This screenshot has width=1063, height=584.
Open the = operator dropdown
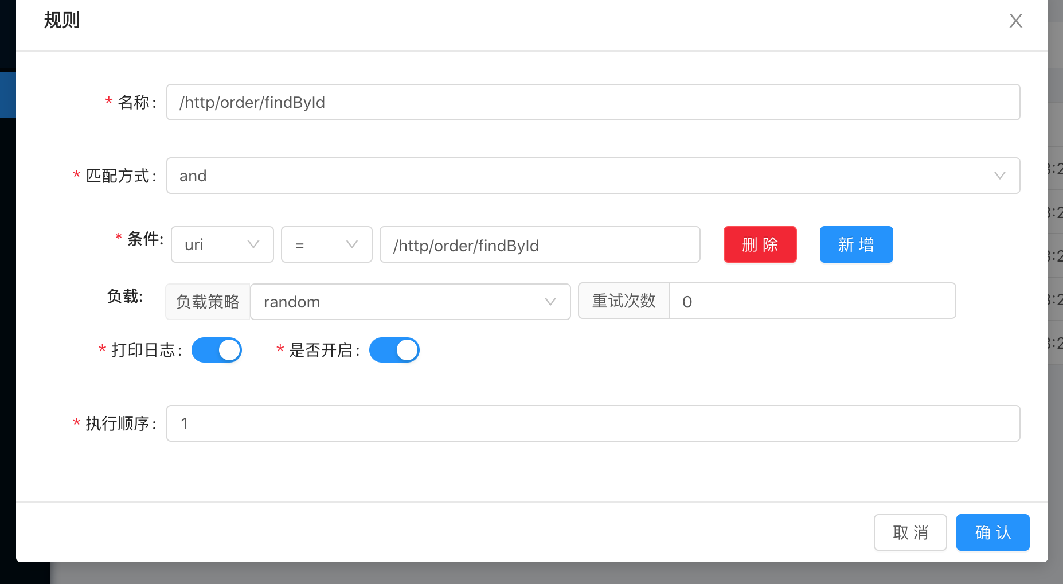(x=326, y=244)
